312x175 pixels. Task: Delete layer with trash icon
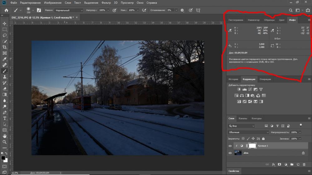point(304,164)
